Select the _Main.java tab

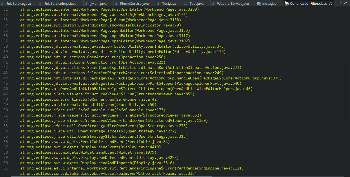tap(98, 4)
